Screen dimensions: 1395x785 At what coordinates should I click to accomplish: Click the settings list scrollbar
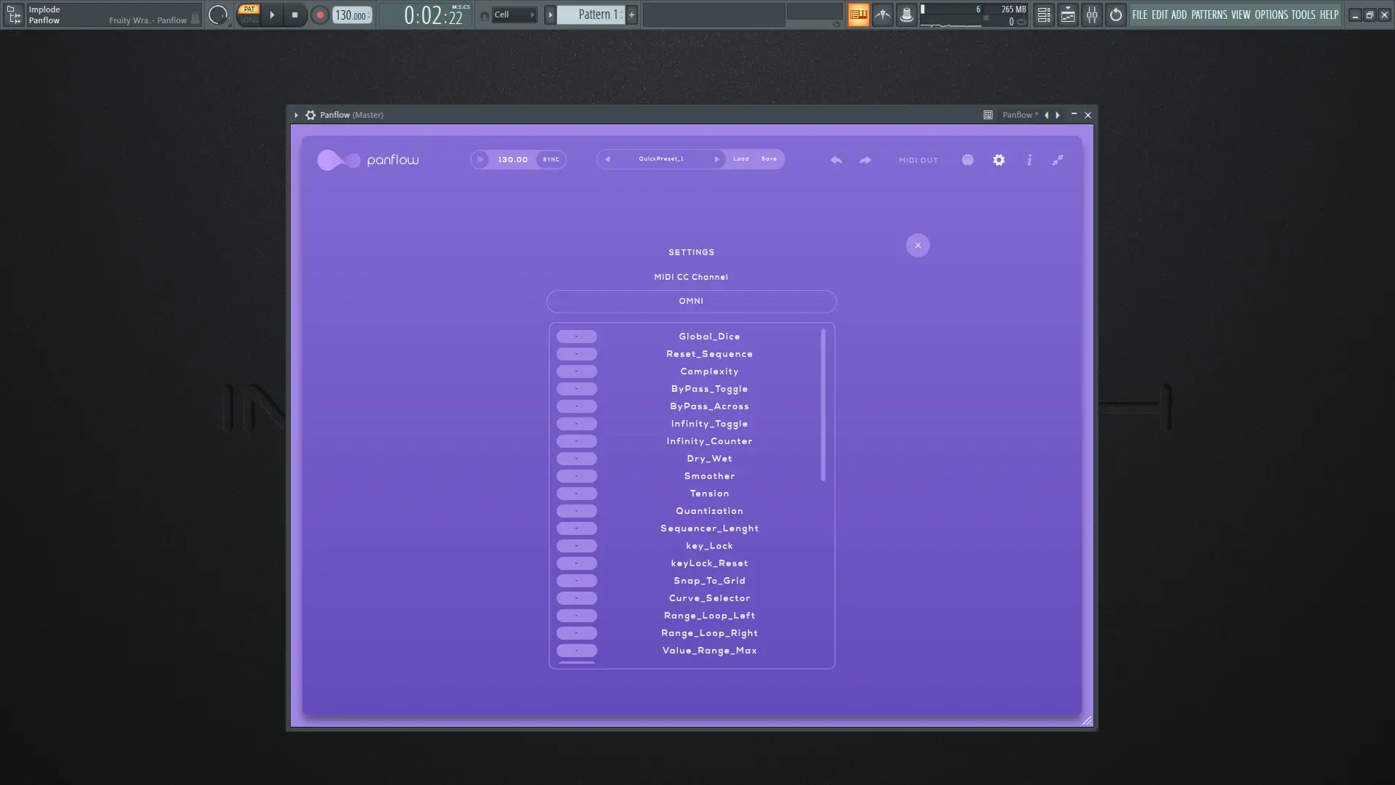tap(823, 405)
